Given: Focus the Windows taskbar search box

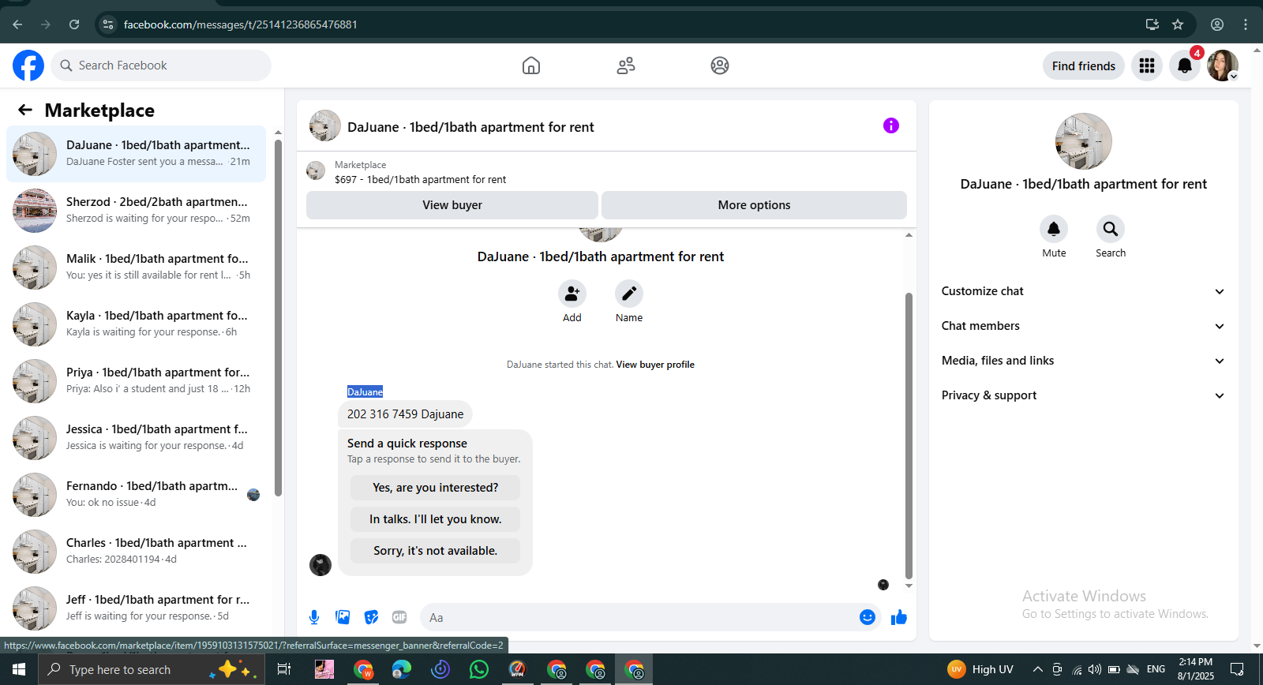Looking at the screenshot, I should click(150, 669).
